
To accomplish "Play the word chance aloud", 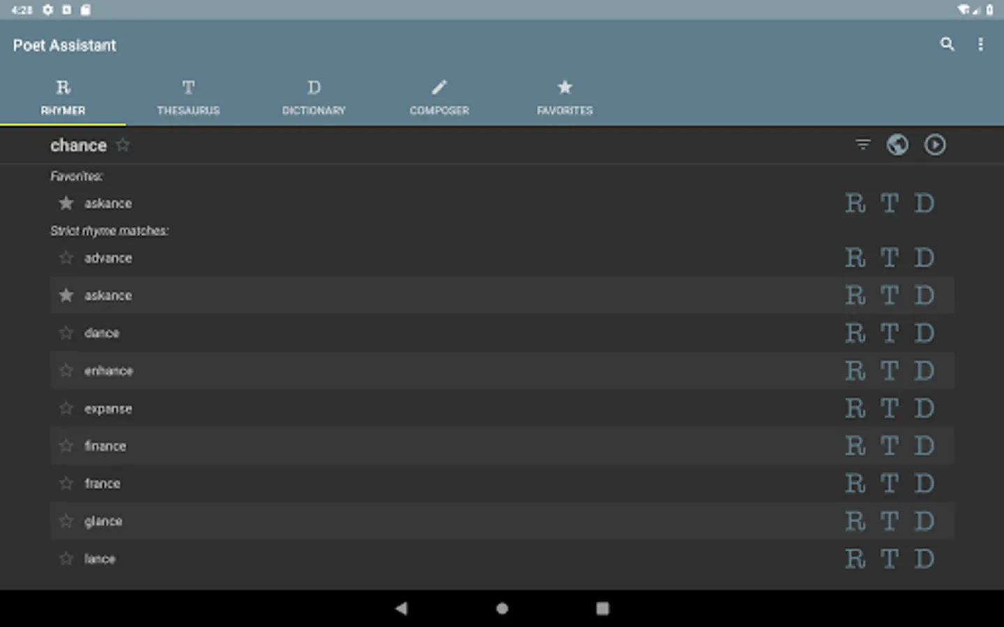I will click(x=935, y=145).
